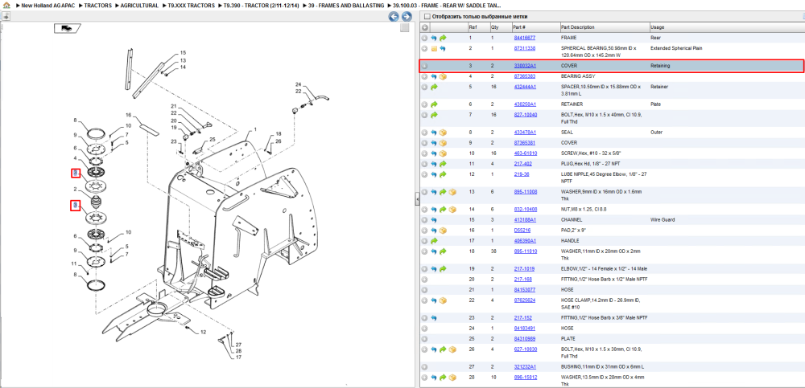
Task: Open New Holland AG APAC breadcrumb
Action: click(47, 5)
